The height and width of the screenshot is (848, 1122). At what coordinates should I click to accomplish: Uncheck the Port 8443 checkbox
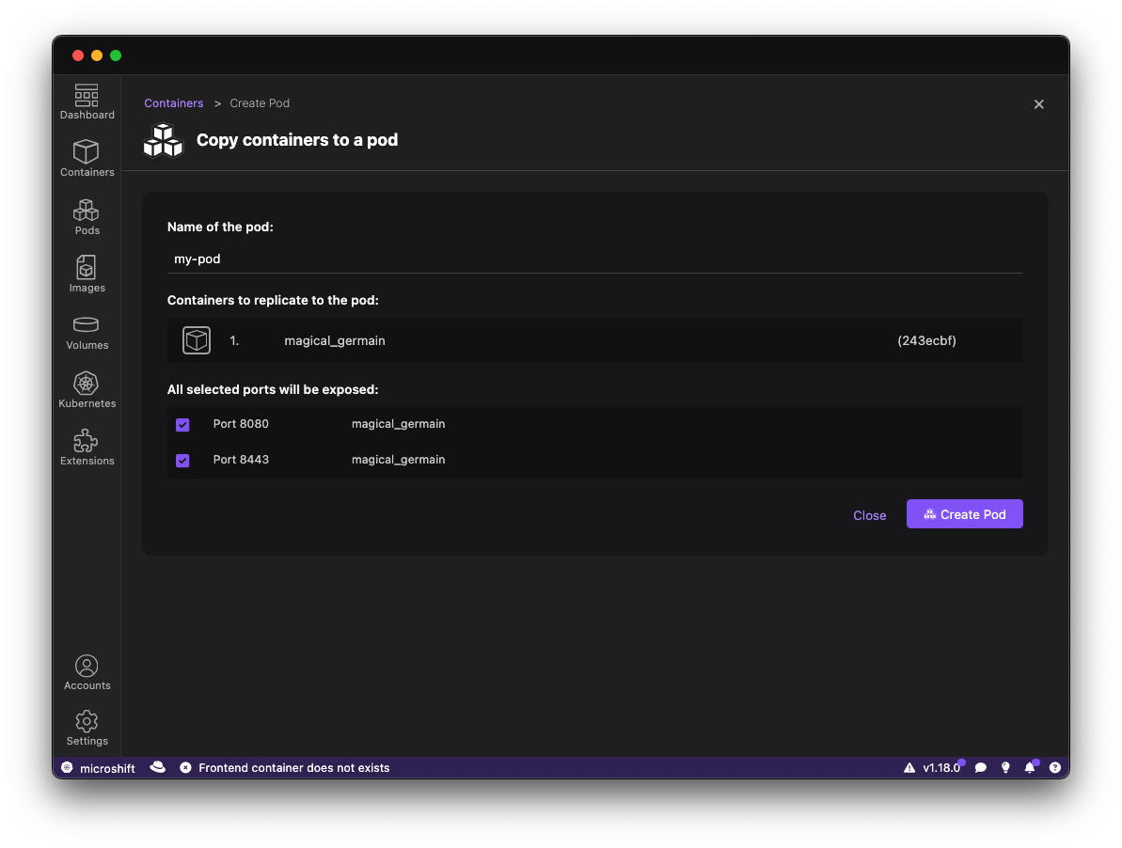[182, 461]
